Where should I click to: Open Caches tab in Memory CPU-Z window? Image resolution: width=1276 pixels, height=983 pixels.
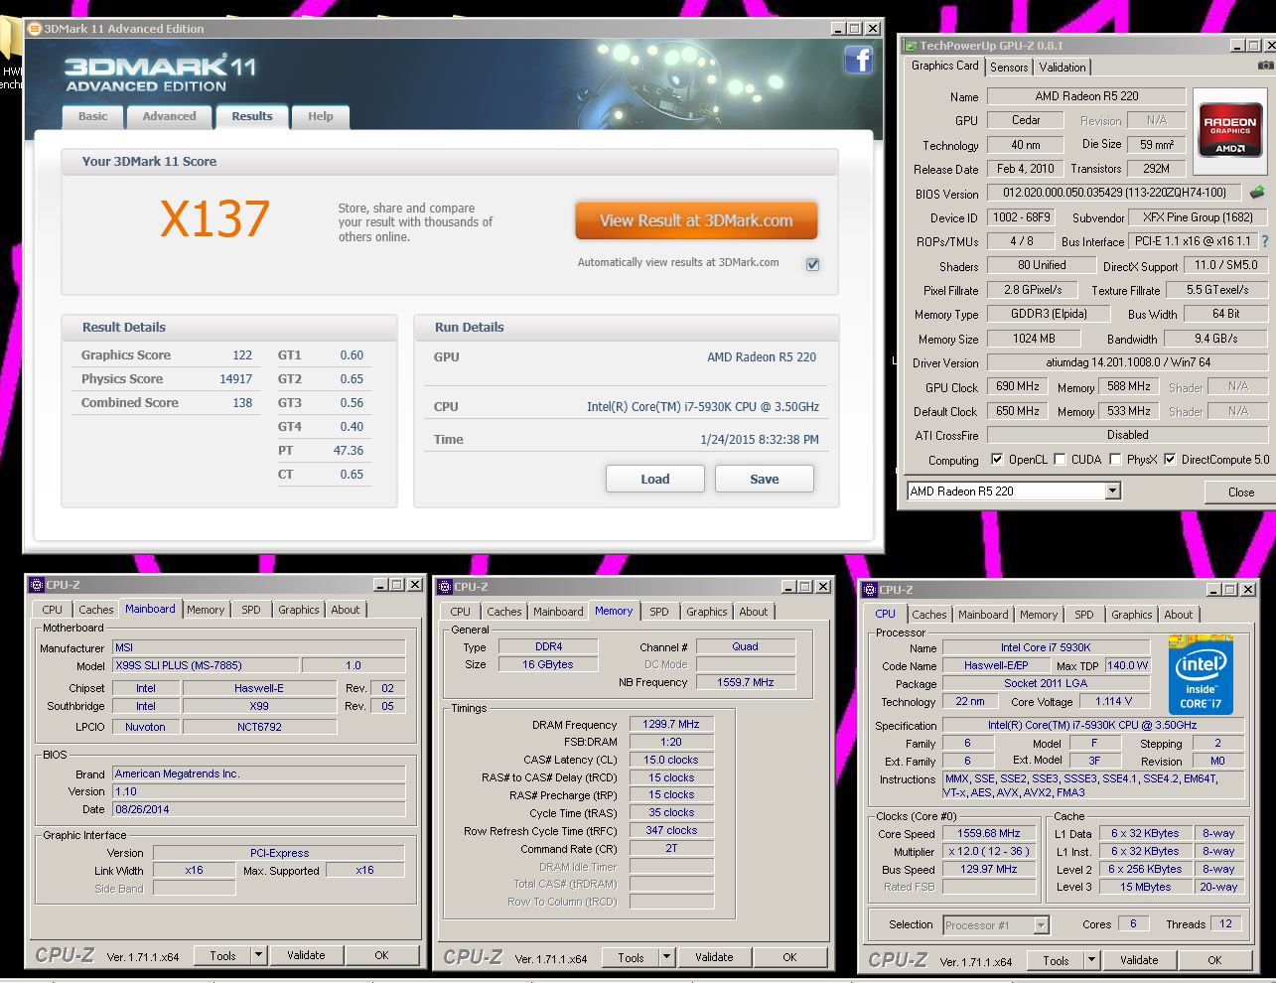coord(504,612)
